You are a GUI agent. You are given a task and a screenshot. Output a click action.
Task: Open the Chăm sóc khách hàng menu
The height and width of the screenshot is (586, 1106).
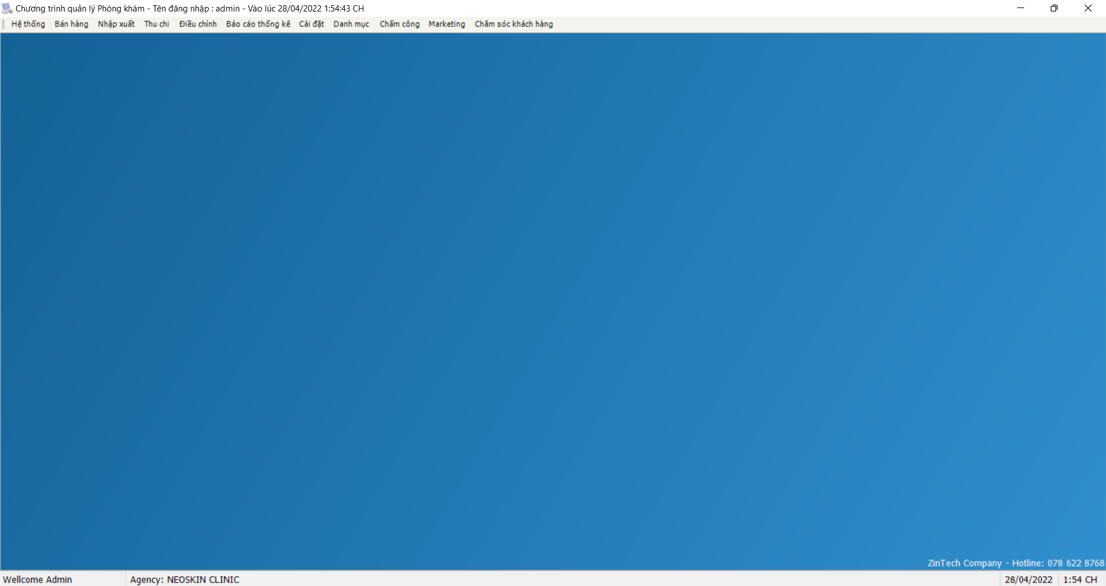[514, 24]
